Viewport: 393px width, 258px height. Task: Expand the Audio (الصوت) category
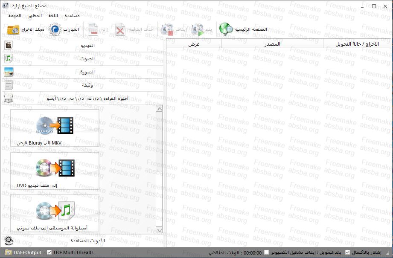(x=82, y=58)
